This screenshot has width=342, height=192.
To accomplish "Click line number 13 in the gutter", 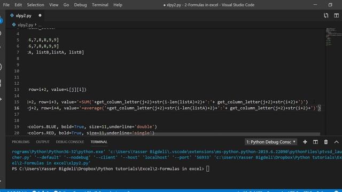I will 17,90.
